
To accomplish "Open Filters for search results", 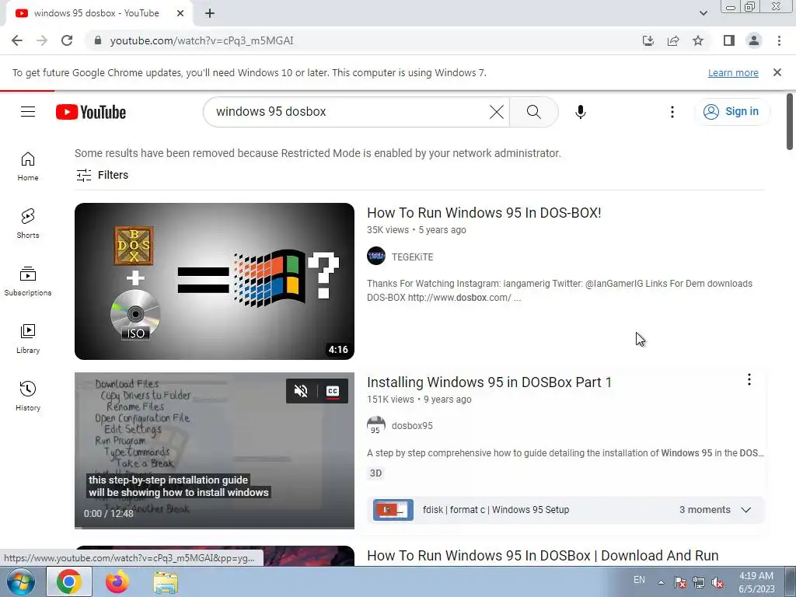I will point(102,175).
